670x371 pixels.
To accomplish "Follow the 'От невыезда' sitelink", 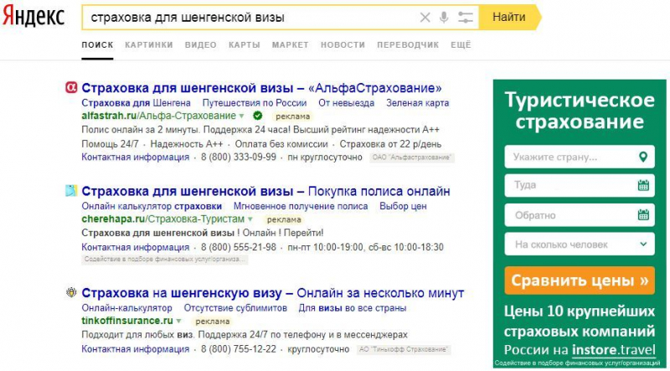I will (x=346, y=103).
